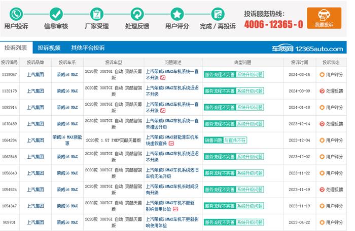The width and height of the screenshot is (355, 231).
Task: Open 上汽集团 brand link in row 1139057
Action: click(x=35, y=74)
